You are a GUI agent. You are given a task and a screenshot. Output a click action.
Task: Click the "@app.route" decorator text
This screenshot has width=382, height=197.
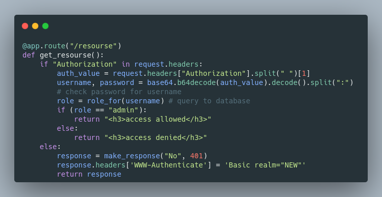pyautogui.click(x=44, y=46)
